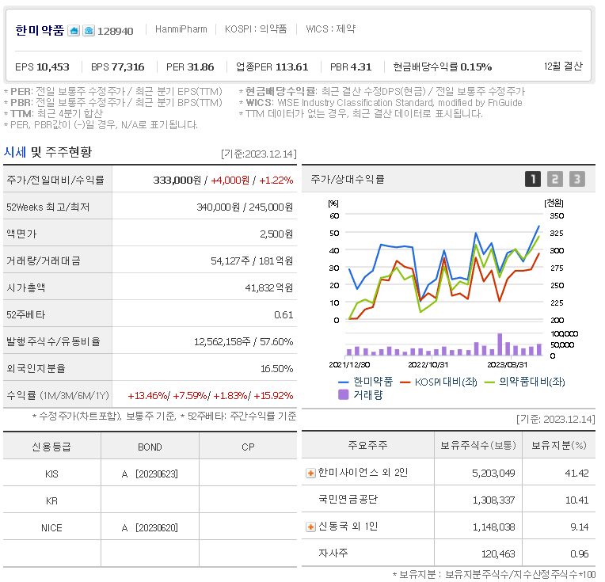
Task: Click the 시세 link in the section heading
Action: tap(15, 152)
